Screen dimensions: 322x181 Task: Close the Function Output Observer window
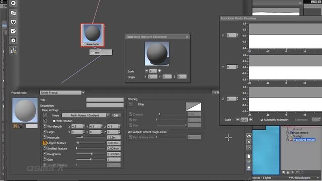click(x=187, y=37)
